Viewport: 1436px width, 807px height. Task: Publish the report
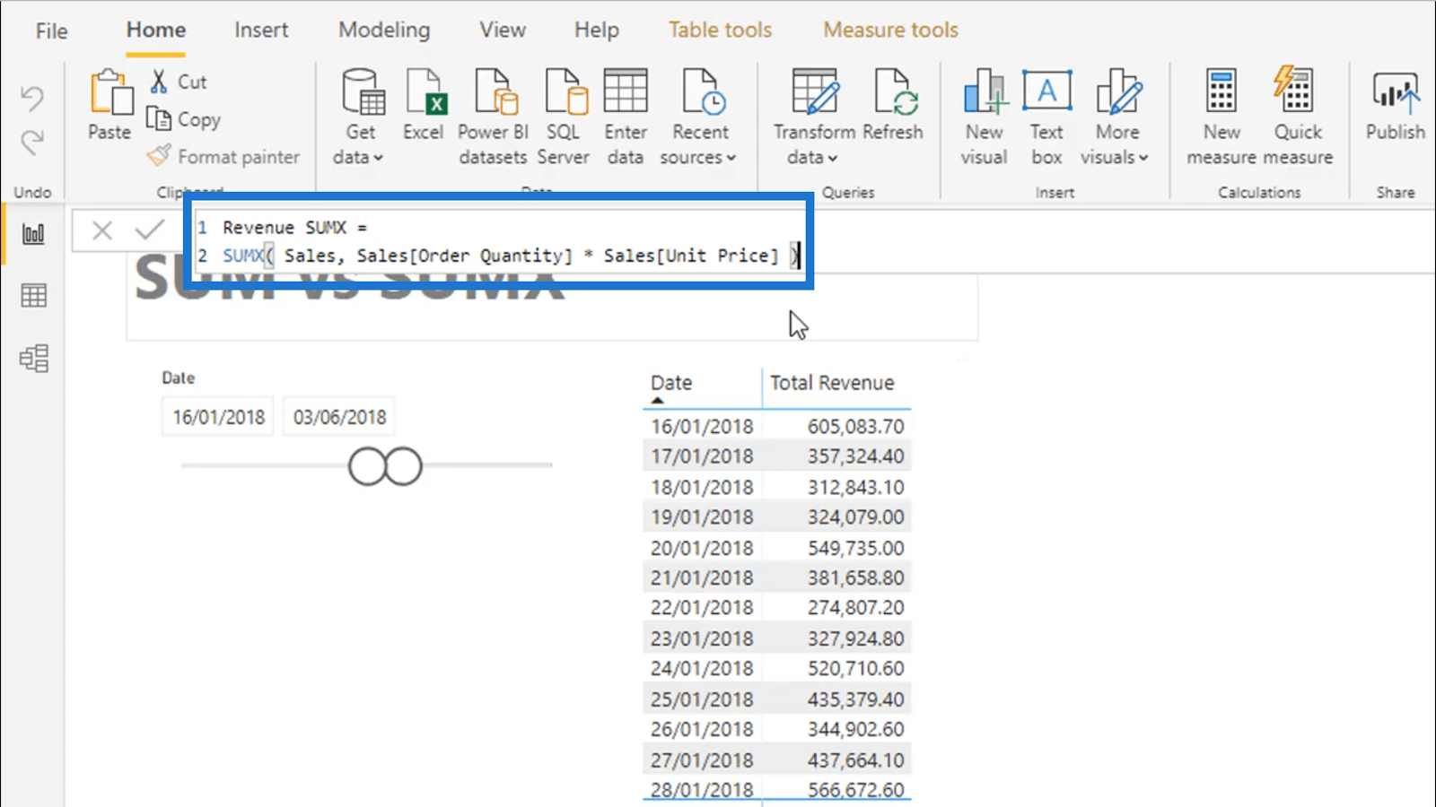point(1396,106)
